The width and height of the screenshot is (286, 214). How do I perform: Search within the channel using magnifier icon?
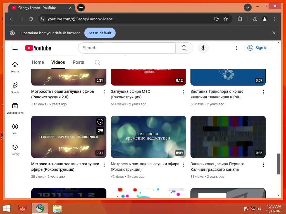(x=97, y=62)
